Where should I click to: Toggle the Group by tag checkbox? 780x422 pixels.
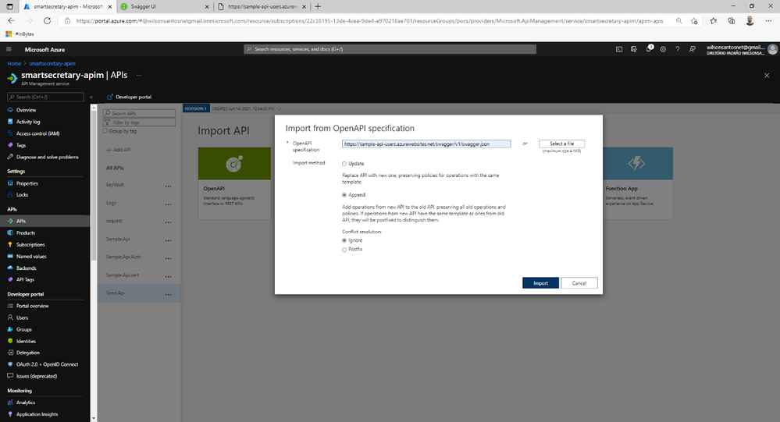point(105,131)
